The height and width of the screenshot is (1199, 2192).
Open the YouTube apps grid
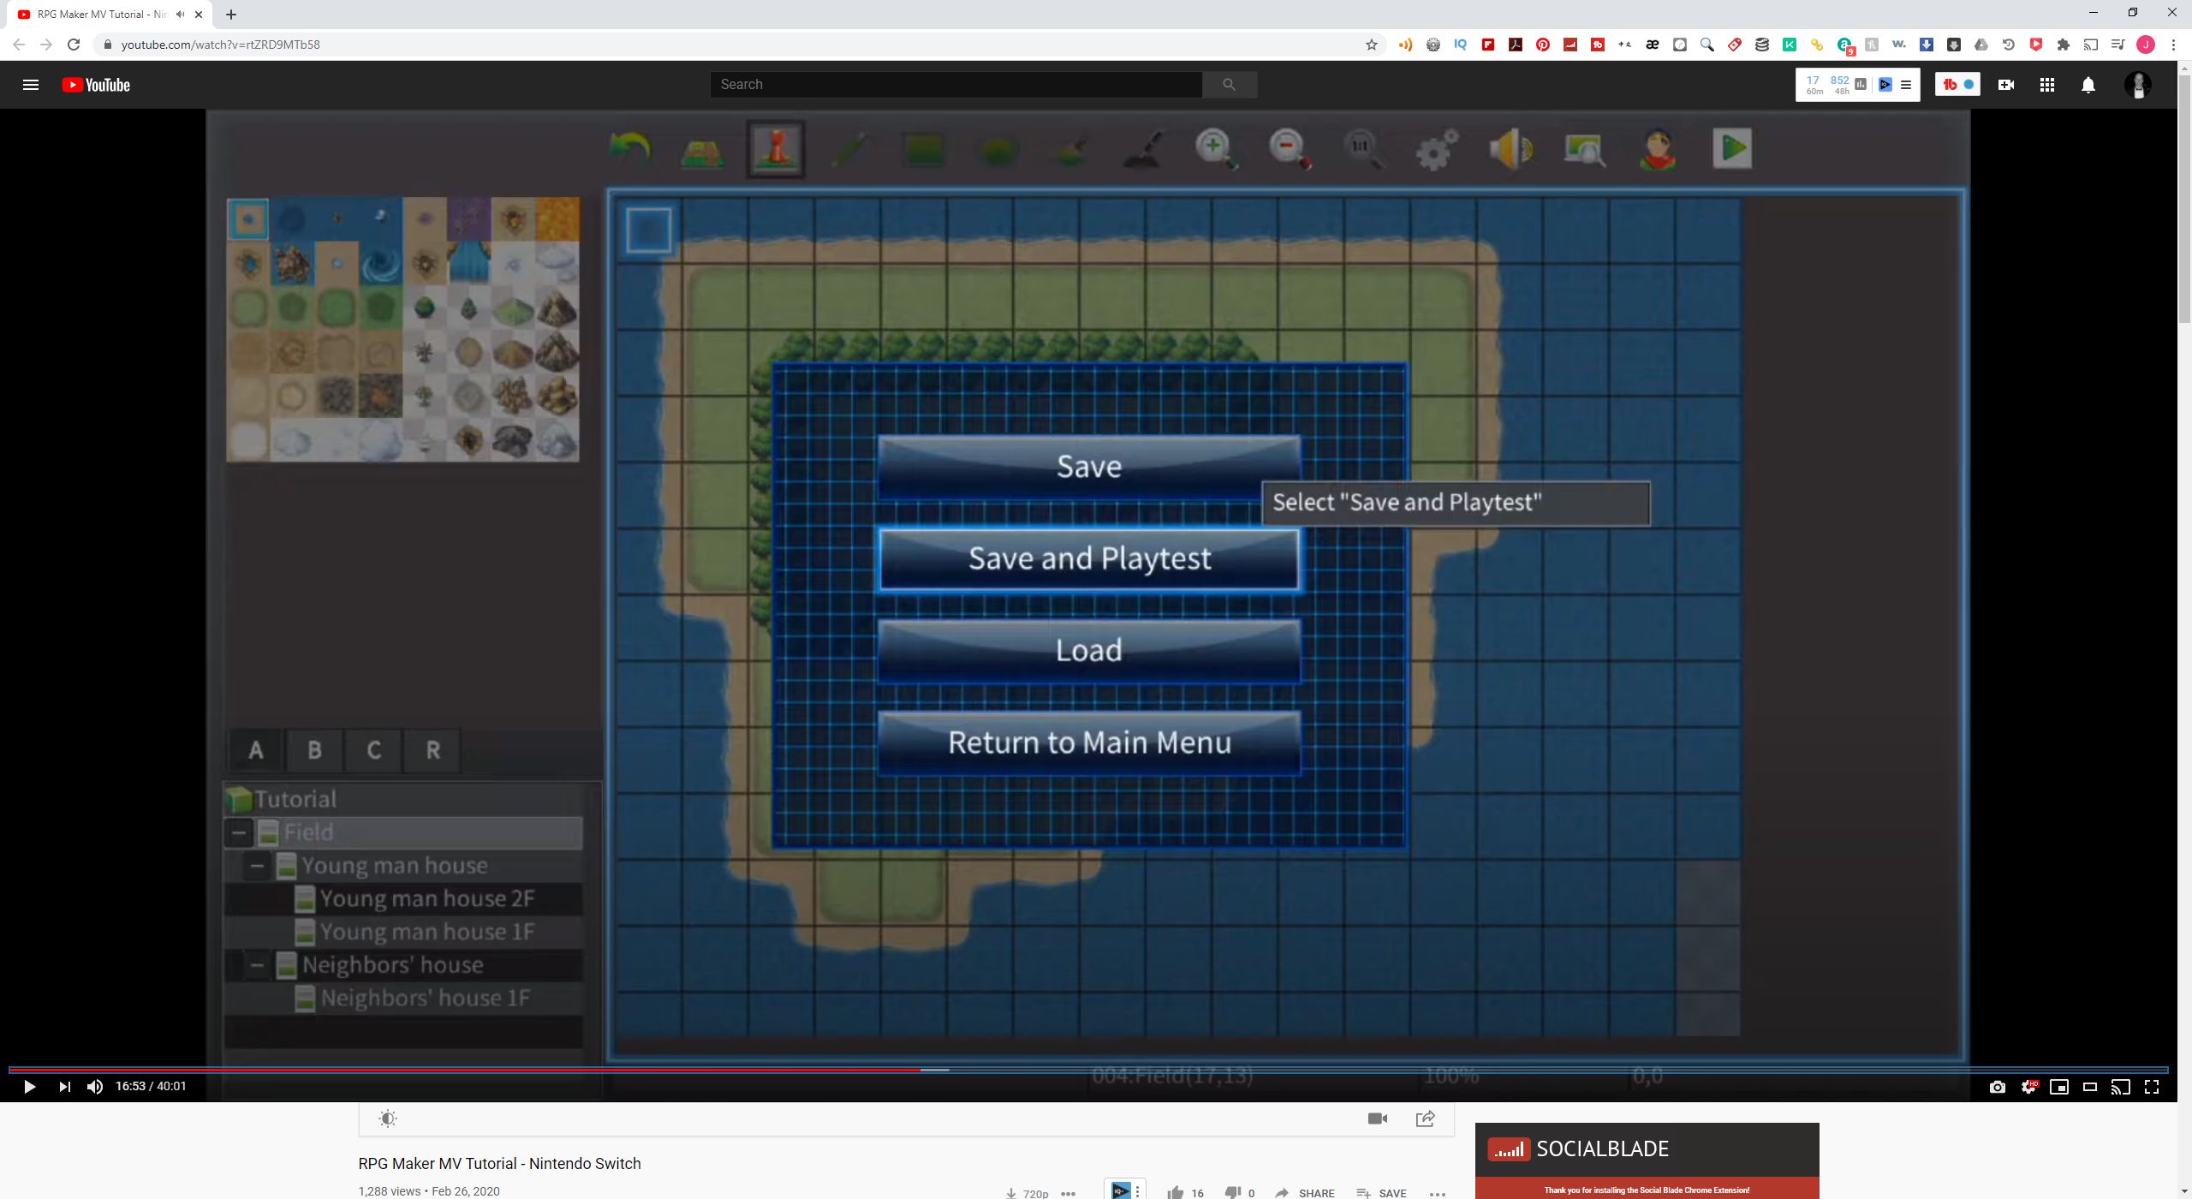[x=2047, y=85]
